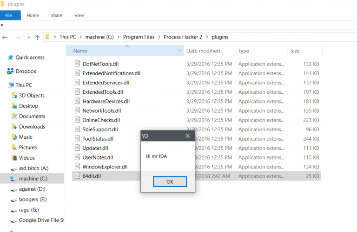Click the DotNetTools.dll file icon
357x232 pixels.
(x=78, y=64)
